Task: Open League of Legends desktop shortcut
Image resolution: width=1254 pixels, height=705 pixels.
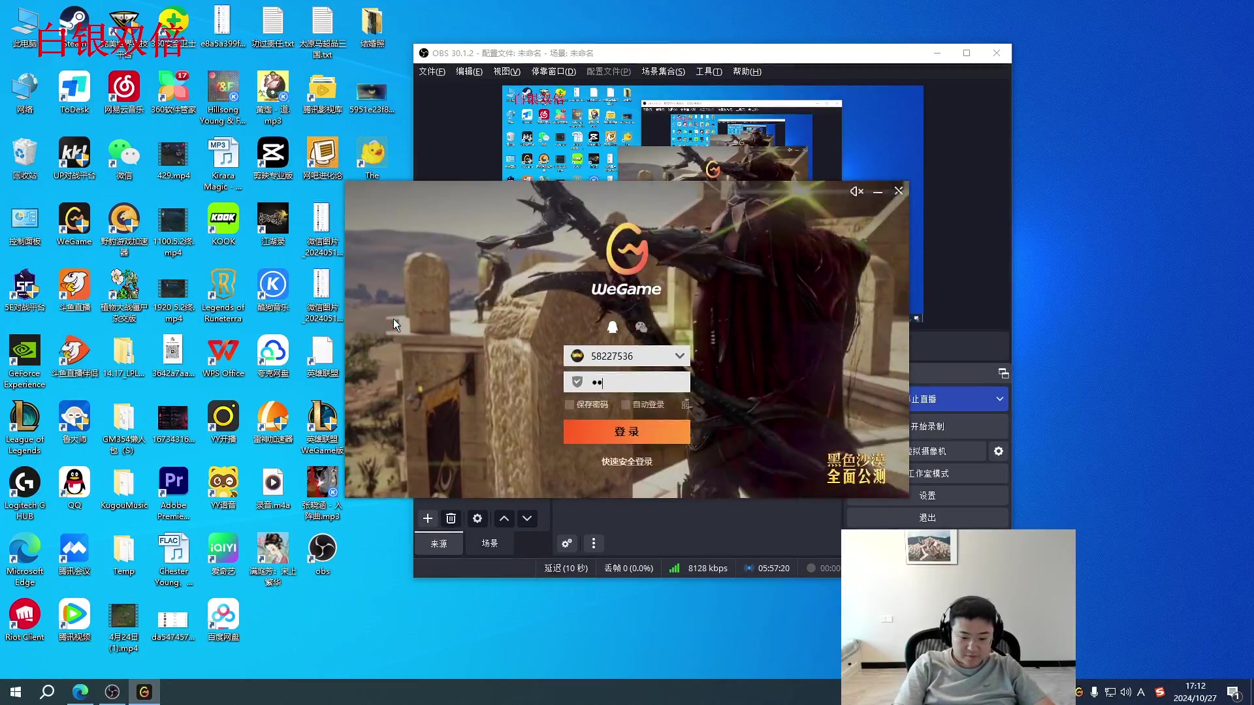Action: point(25,427)
